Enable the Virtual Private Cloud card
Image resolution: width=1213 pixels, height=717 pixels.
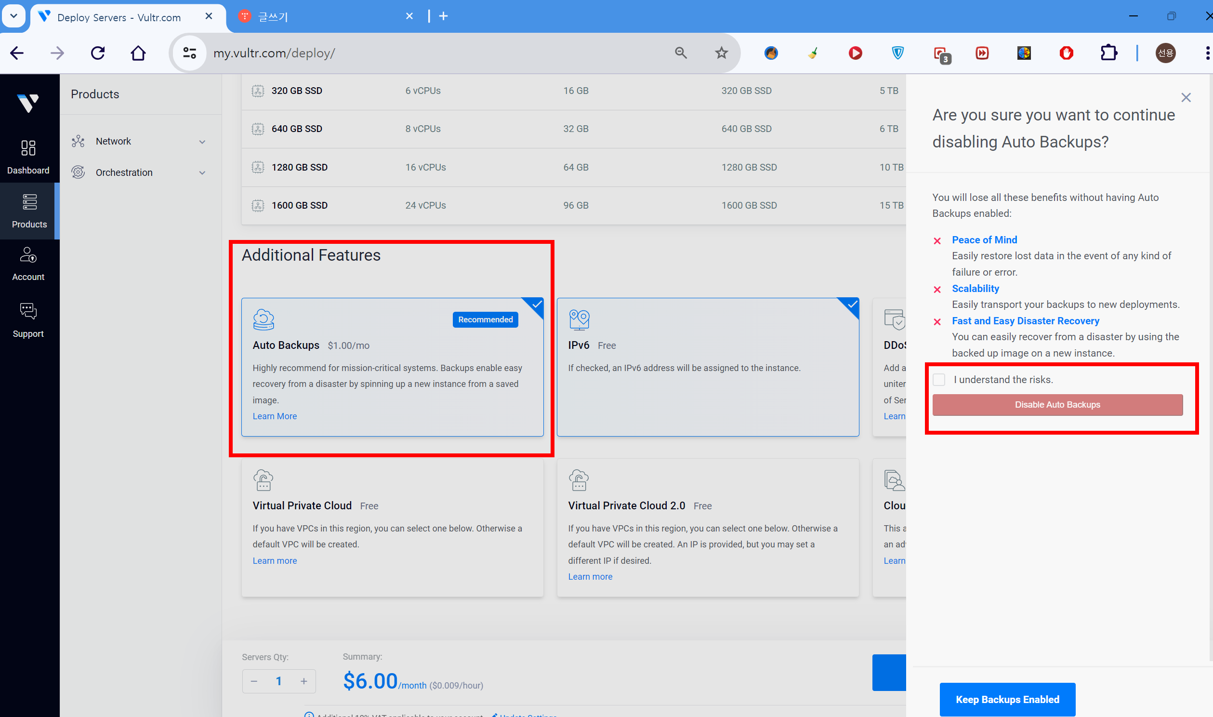tap(393, 528)
